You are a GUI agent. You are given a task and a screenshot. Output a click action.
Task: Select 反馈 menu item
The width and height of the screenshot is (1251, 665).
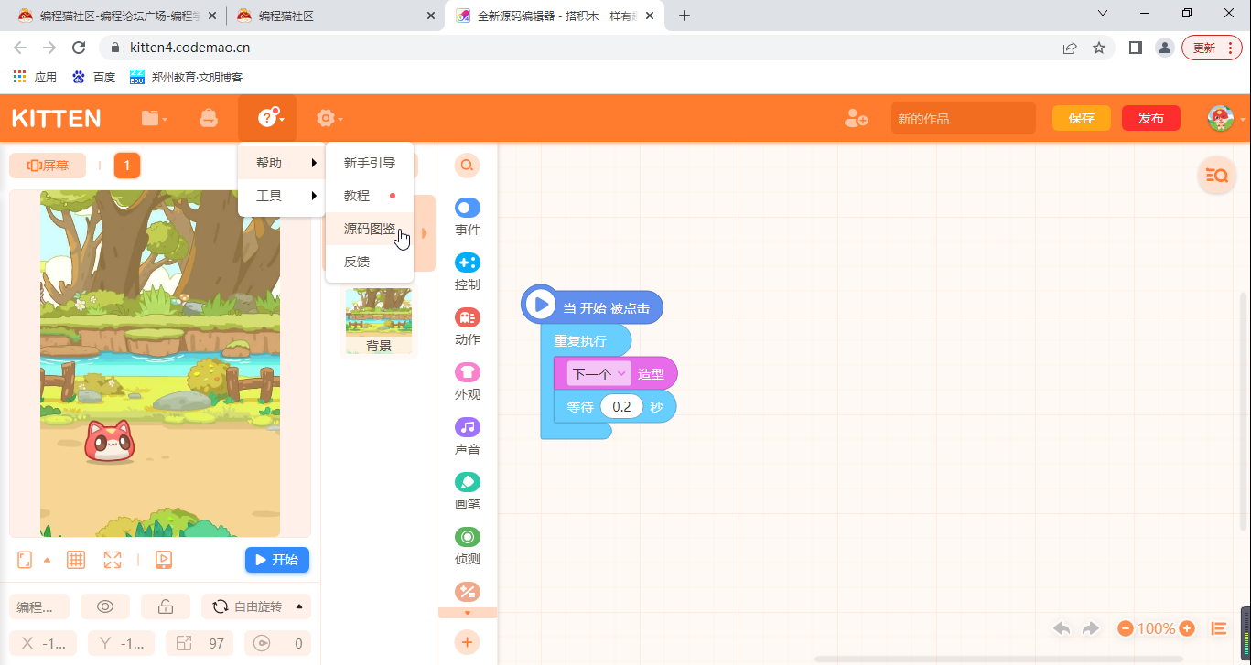(x=370, y=262)
